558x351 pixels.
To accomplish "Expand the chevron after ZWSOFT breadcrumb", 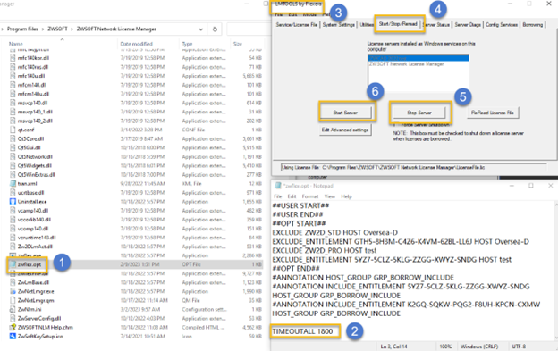I will click(72, 29).
